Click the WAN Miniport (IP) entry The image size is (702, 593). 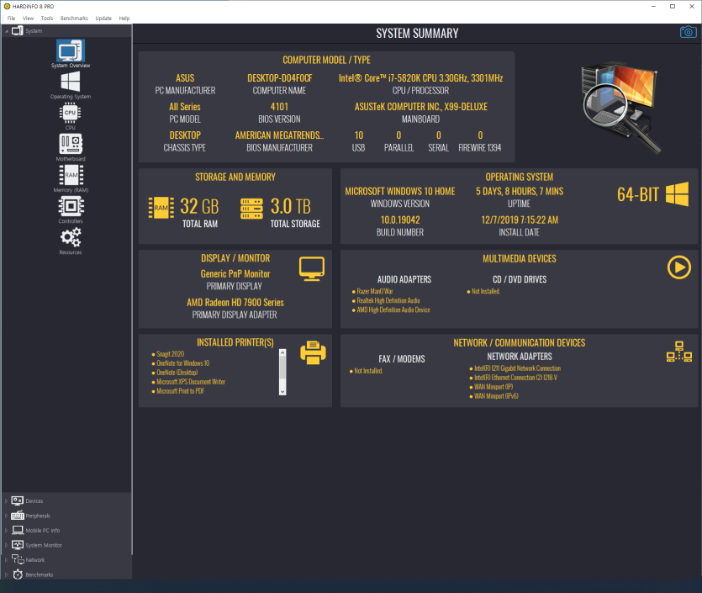point(494,387)
